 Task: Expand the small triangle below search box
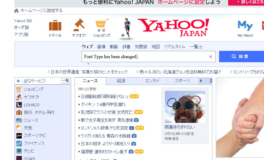(x=88, y=64)
